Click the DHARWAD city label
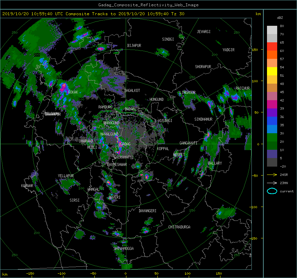The image size is (297, 278). (86, 141)
